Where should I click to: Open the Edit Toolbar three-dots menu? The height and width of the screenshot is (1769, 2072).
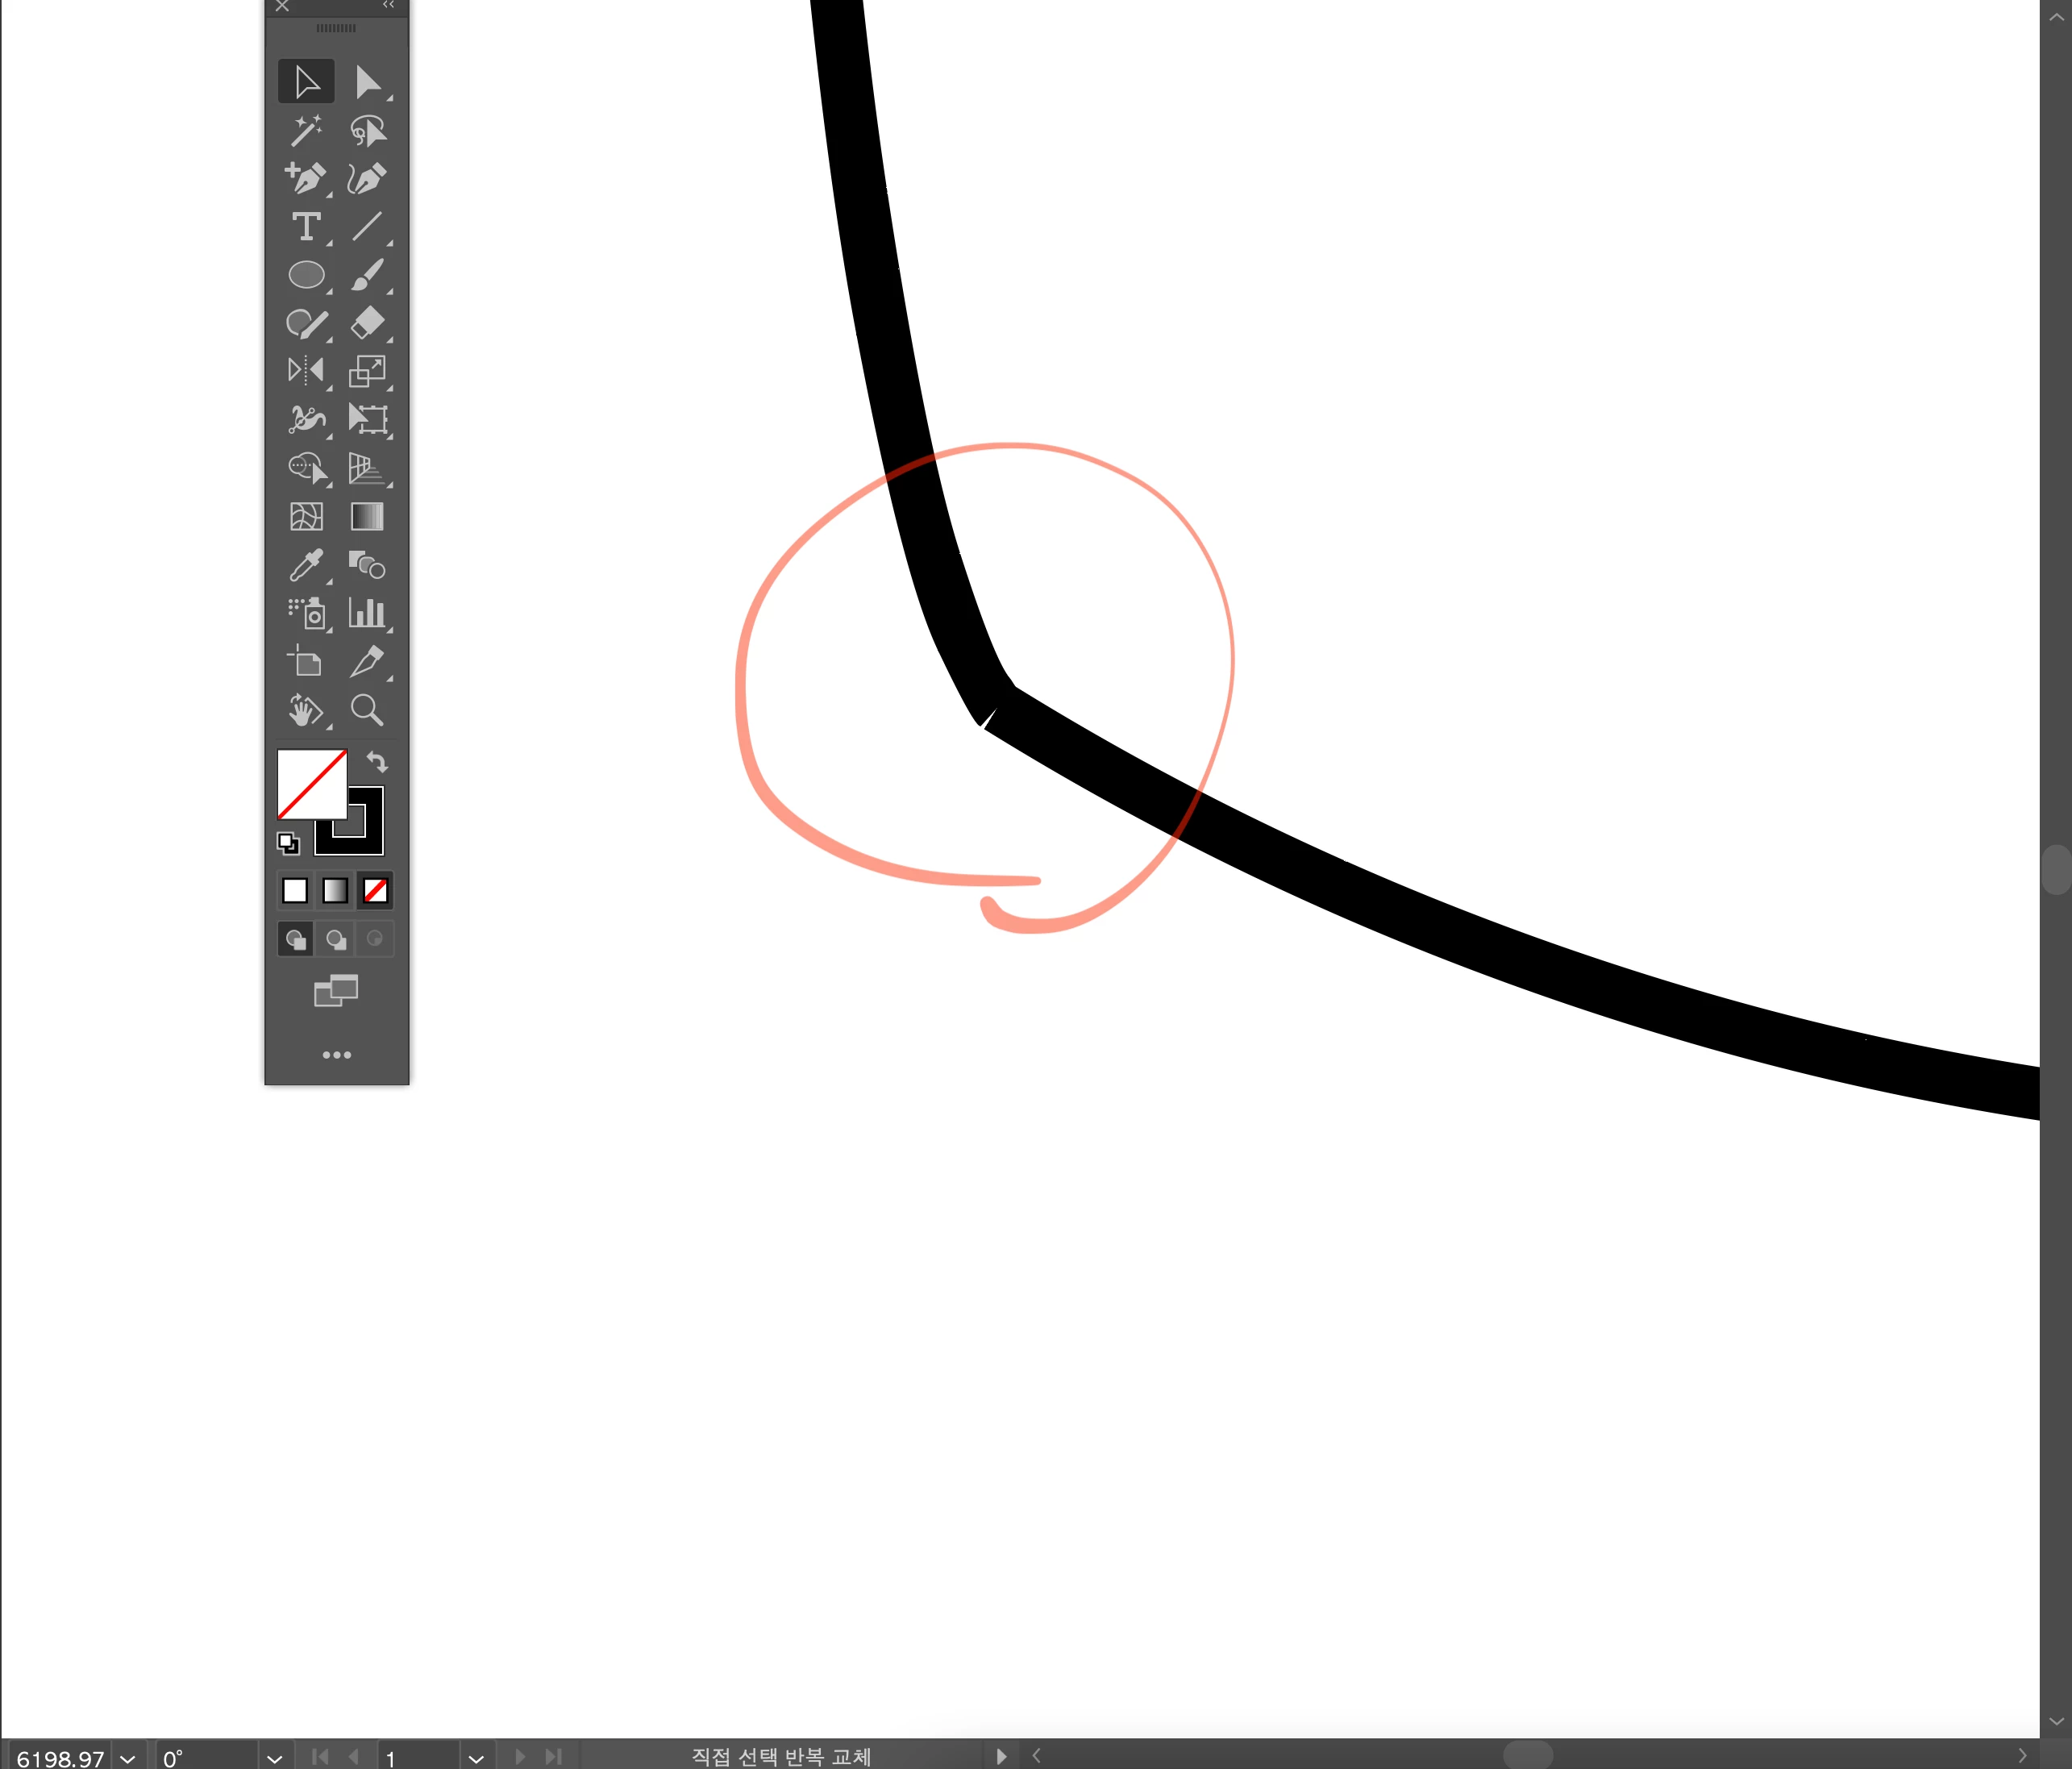tap(336, 1055)
